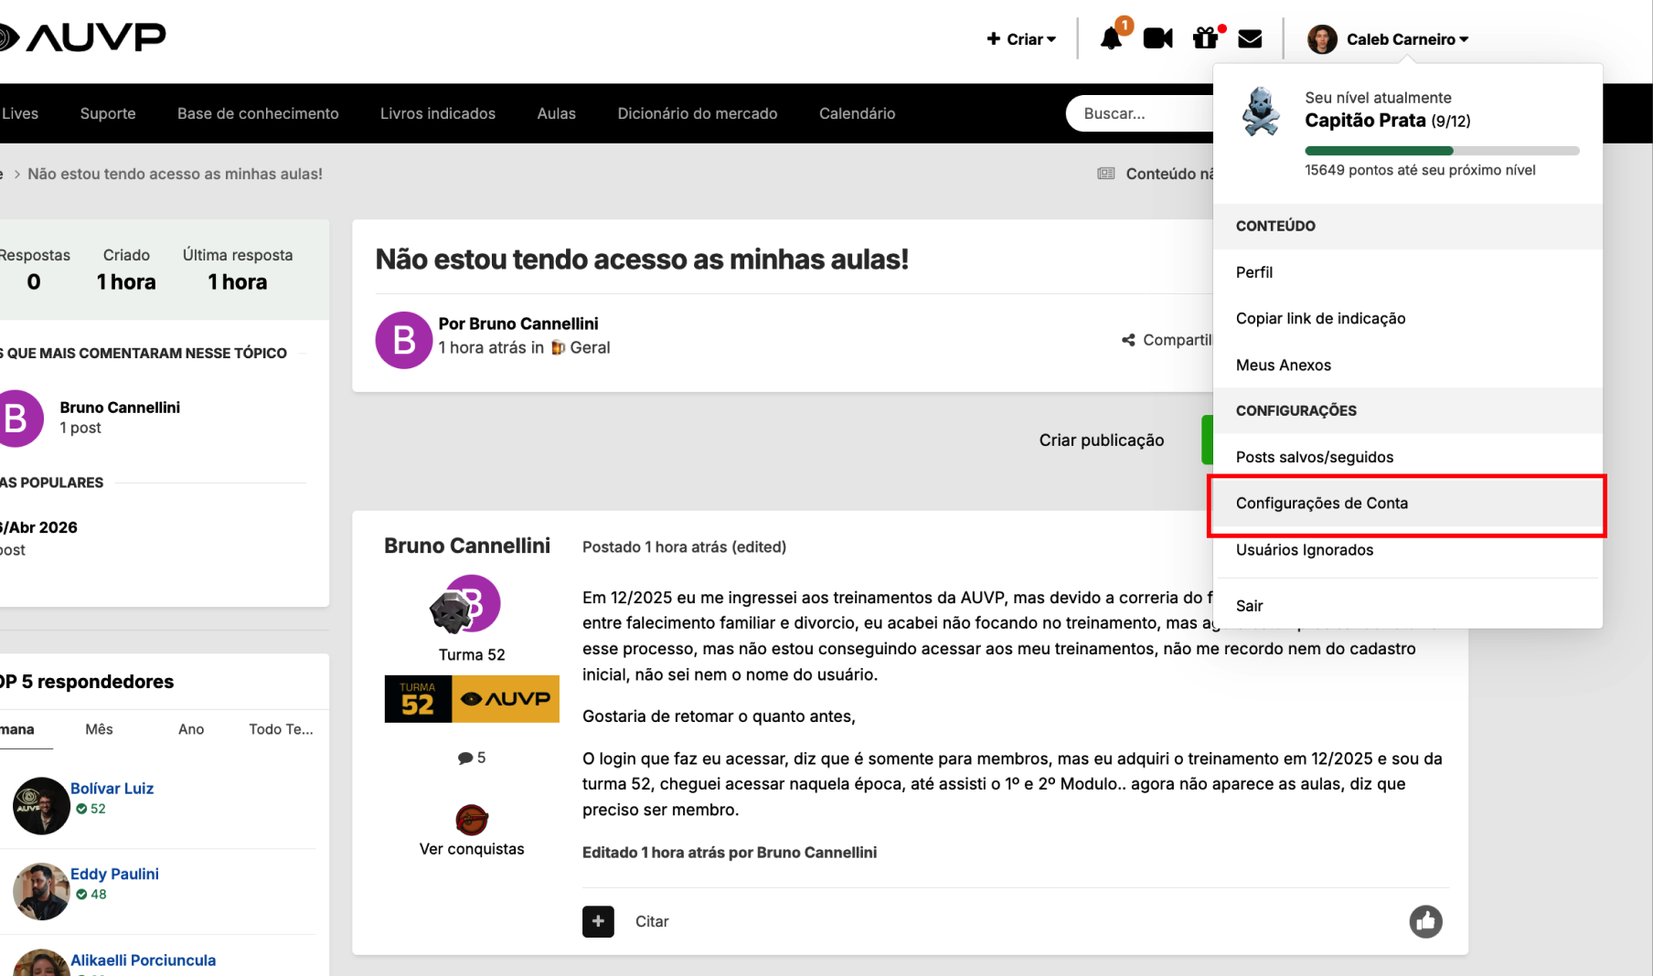Choose Sair from user menu
This screenshot has height=976, width=1653.
[1249, 606]
